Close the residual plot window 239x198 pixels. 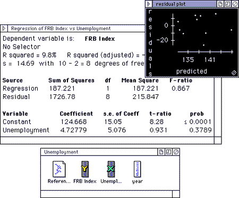coord(235,4)
